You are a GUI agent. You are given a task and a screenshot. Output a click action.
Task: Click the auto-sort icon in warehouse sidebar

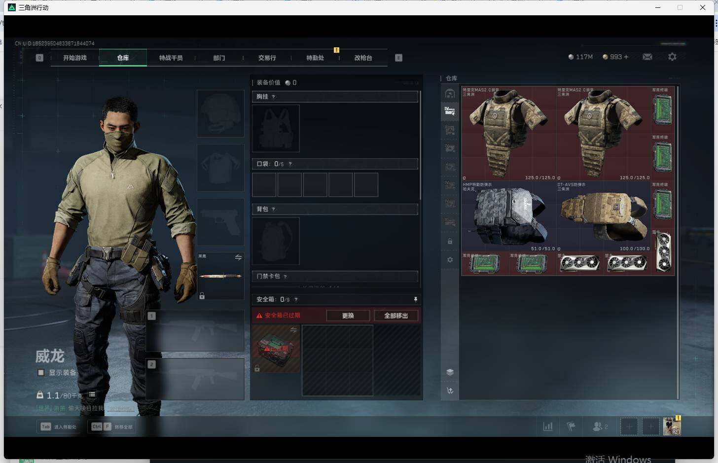(450, 391)
